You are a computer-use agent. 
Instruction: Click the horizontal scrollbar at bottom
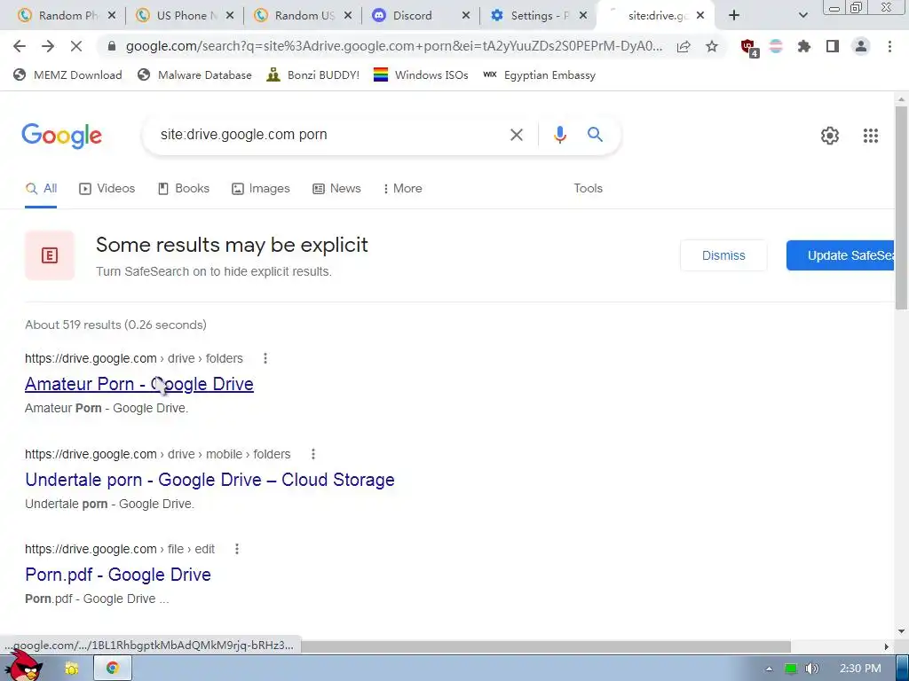pyautogui.click(x=545, y=646)
